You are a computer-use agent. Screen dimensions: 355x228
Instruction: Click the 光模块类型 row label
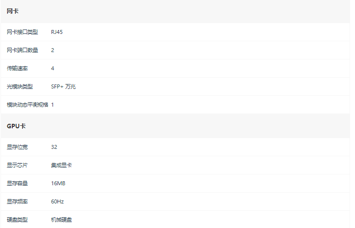click(x=20, y=86)
